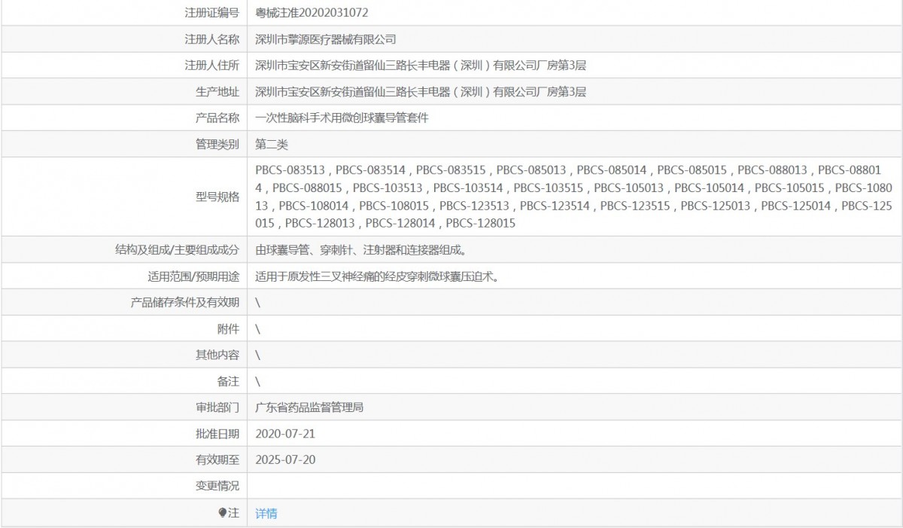Click the 注册人住所 address value

click(x=421, y=66)
